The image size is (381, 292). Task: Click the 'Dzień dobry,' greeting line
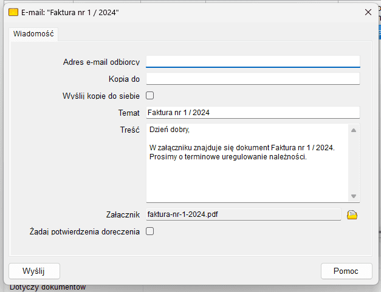170,130
